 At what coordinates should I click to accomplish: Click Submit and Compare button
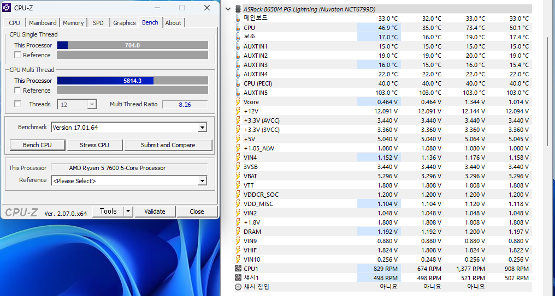tap(168, 145)
